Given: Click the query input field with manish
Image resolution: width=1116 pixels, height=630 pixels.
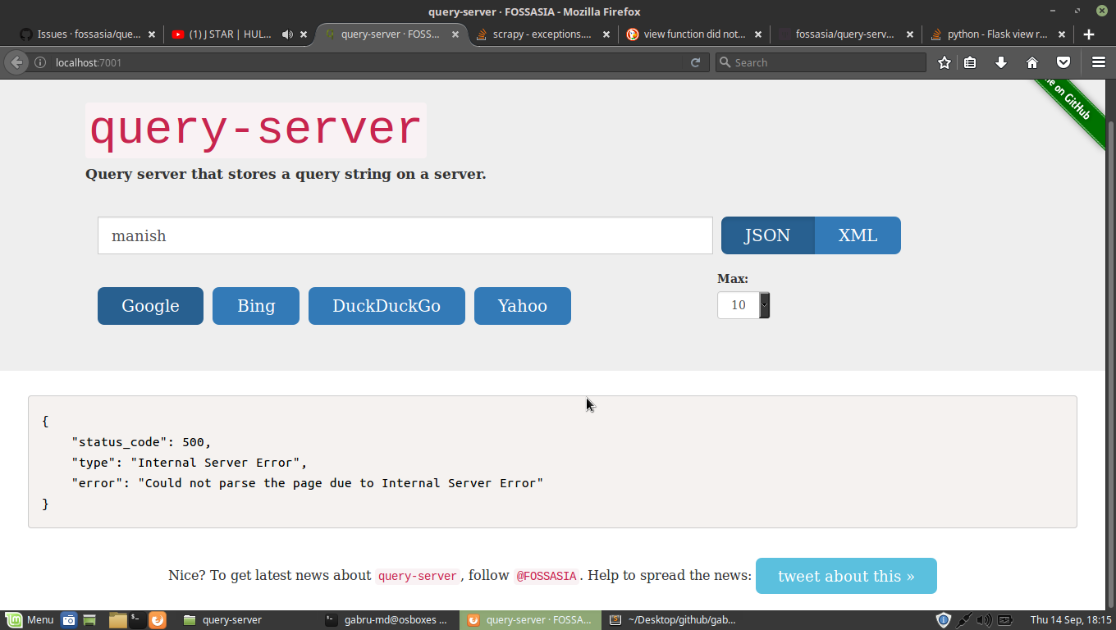Looking at the screenshot, I should [405, 235].
